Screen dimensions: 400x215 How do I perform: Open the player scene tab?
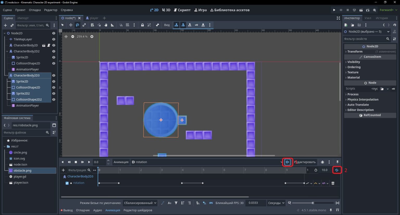[x=92, y=18]
